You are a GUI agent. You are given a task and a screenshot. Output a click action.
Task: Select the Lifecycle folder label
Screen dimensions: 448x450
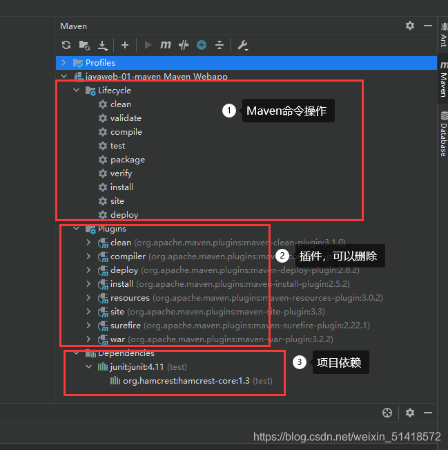115,90
